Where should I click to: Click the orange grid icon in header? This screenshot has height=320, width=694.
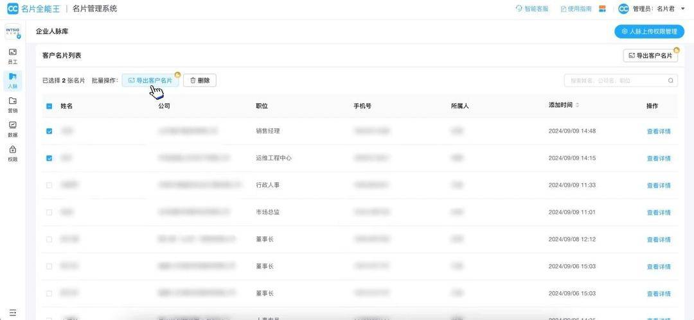click(603, 9)
